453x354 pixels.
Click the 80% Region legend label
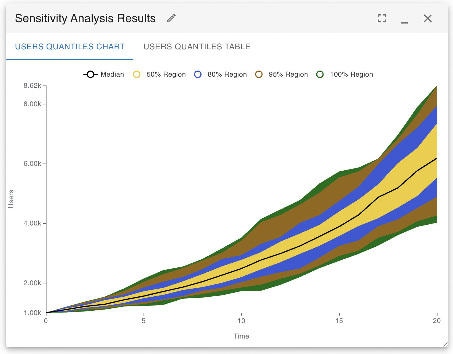coord(227,74)
